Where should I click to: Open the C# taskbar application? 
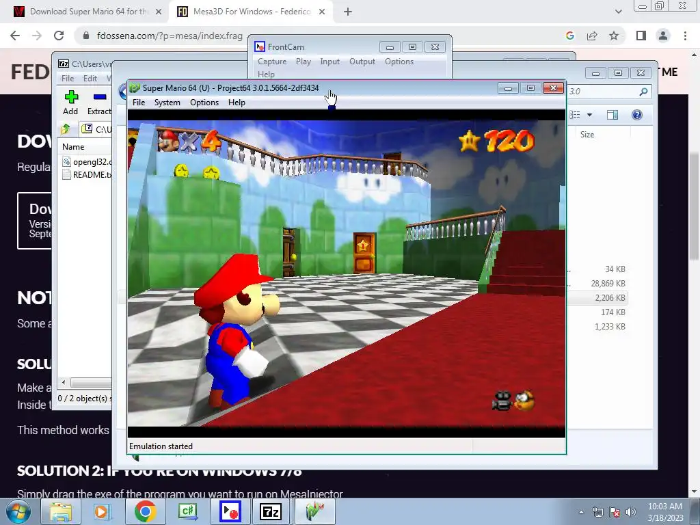187,511
